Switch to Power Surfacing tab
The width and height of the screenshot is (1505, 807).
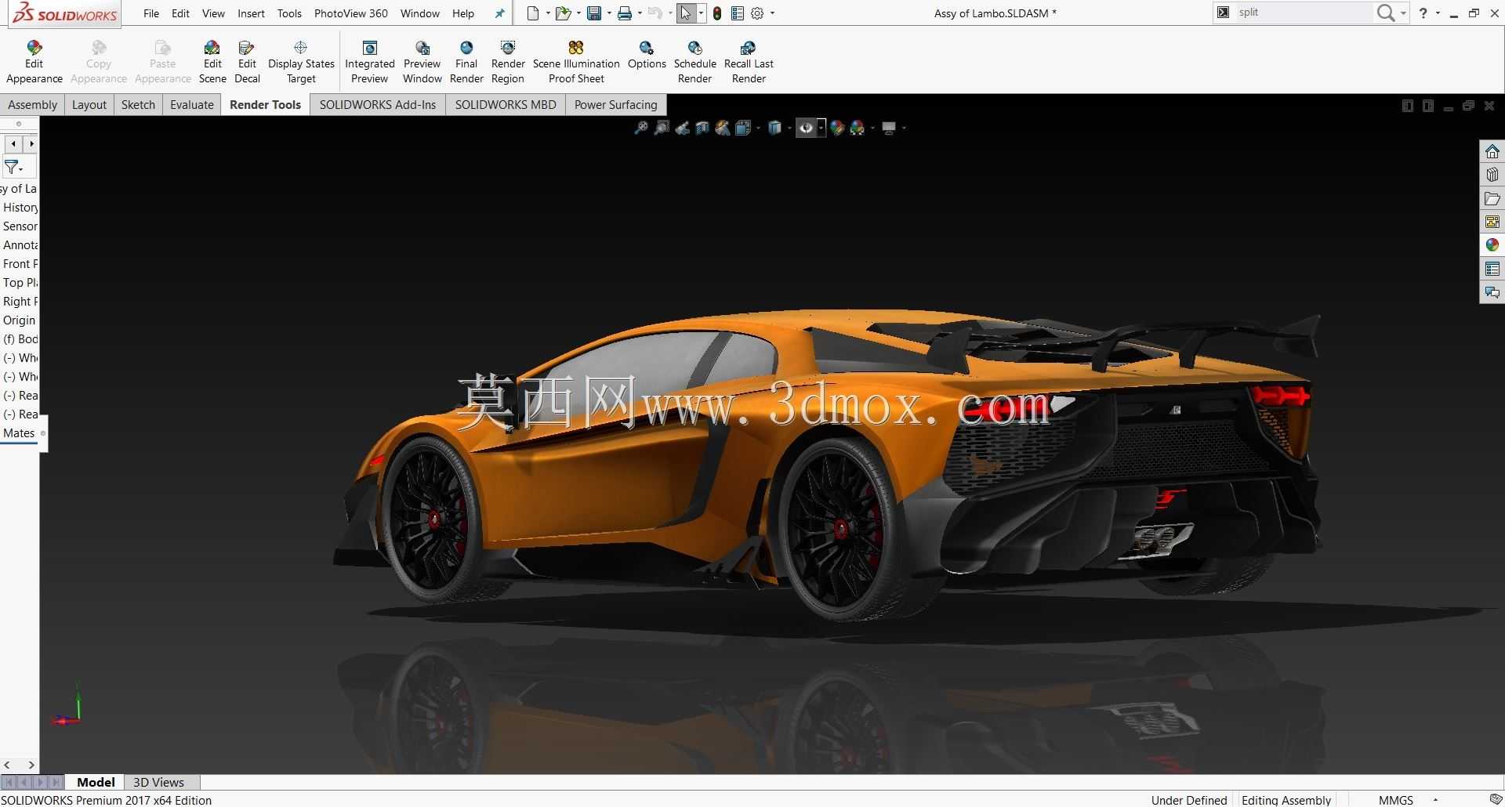coord(616,105)
